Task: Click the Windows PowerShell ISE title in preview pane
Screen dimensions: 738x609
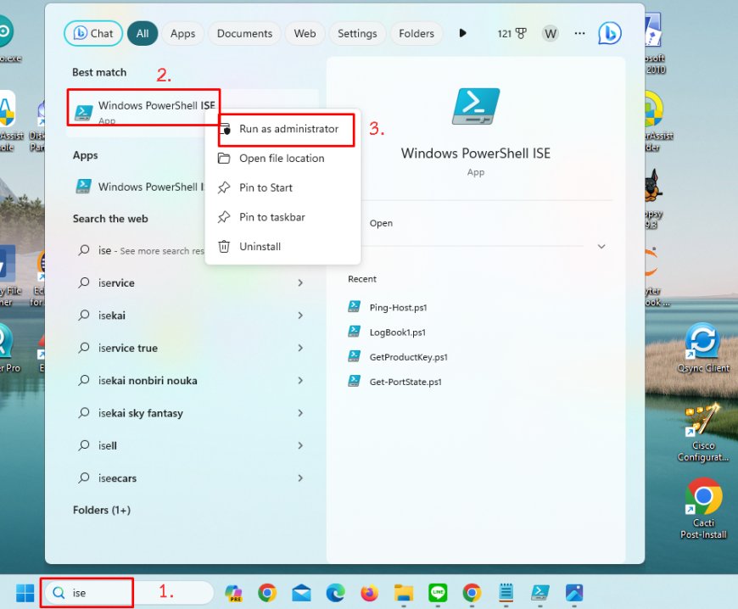Action: [x=475, y=154]
